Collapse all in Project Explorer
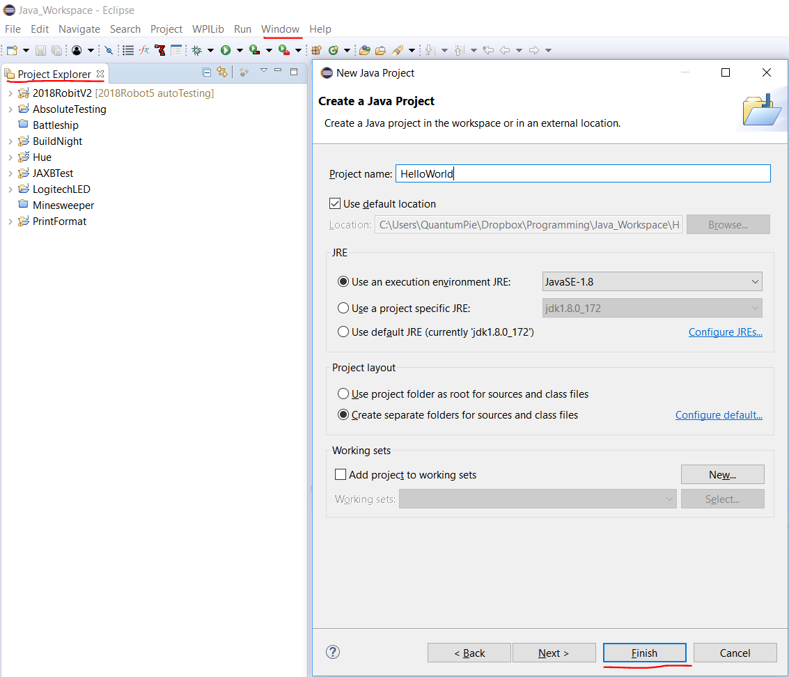 (x=206, y=72)
